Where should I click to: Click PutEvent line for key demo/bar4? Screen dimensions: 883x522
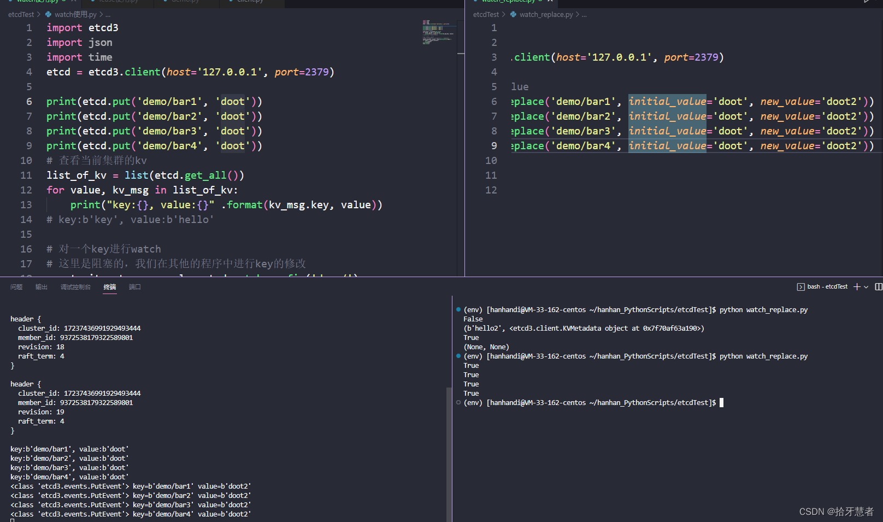(x=131, y=514)
